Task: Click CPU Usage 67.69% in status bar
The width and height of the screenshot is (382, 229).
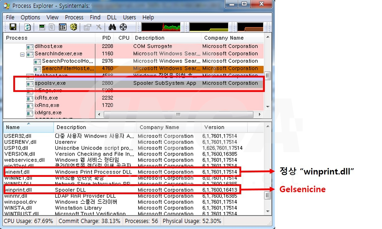Action: (x=29, y=221)
